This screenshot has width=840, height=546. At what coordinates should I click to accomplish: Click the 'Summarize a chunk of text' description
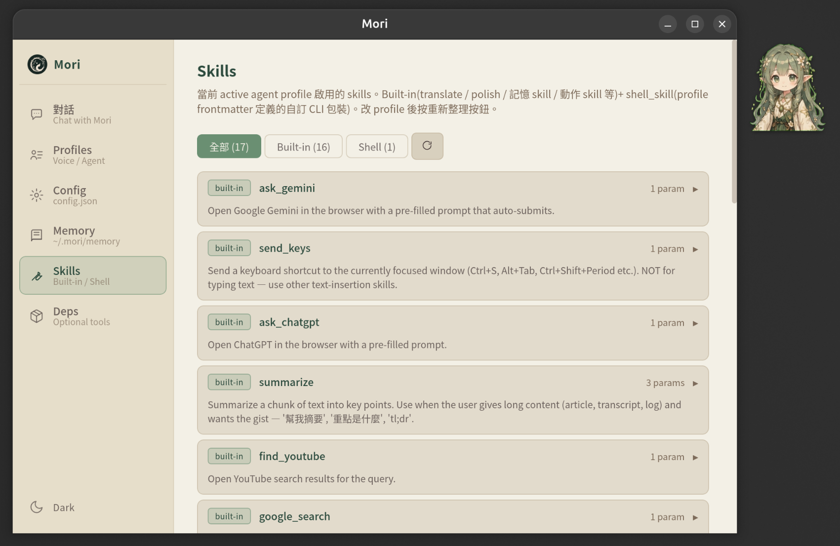coord(444,412)
